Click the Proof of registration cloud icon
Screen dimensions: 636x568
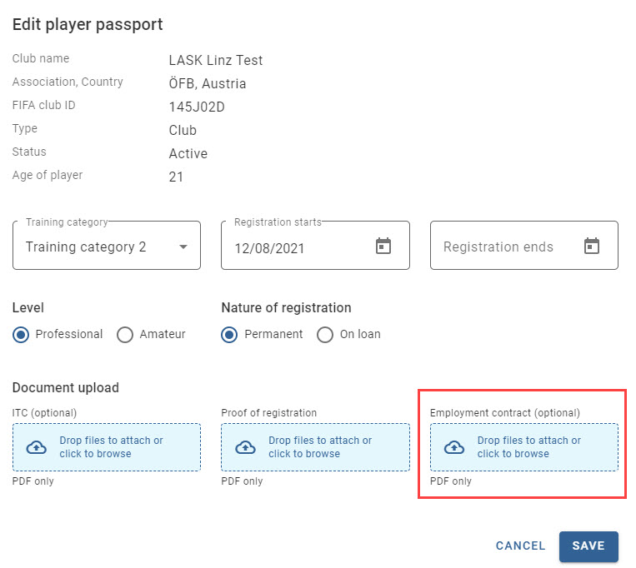245,447
